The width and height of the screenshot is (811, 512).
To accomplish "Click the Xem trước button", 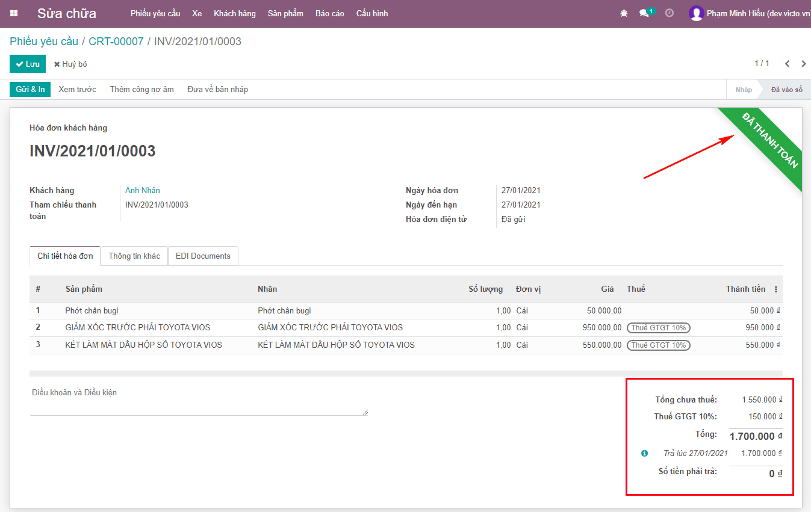I will pyautogui.click(x=77, y=90).
